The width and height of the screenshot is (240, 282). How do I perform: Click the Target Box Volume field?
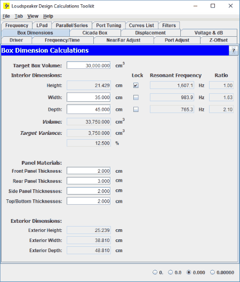point(89,65)
